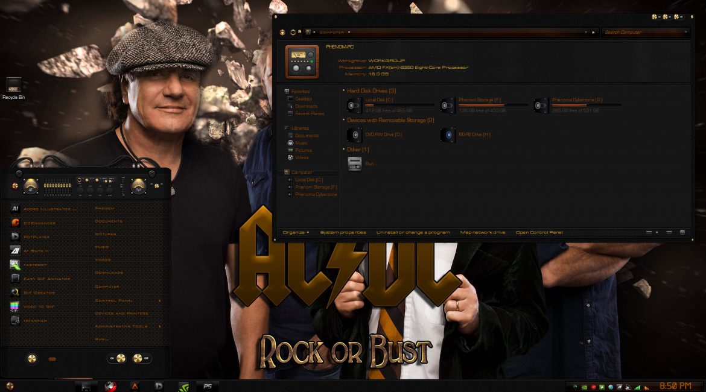
Task: Collapse Hard Disk Drives group
Action: click(x=343, y=90)
